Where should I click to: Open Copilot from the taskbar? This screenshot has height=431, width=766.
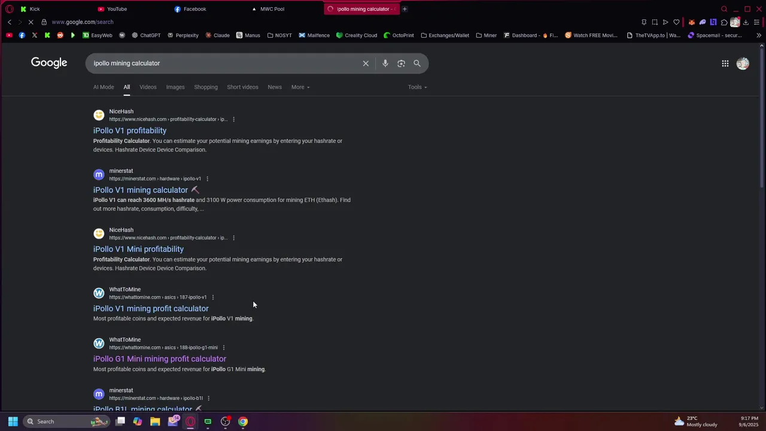pyautogui.click(x=138, y=421)
